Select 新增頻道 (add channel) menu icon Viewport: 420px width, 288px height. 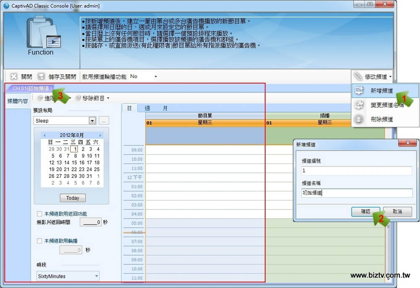click(359, 90)
